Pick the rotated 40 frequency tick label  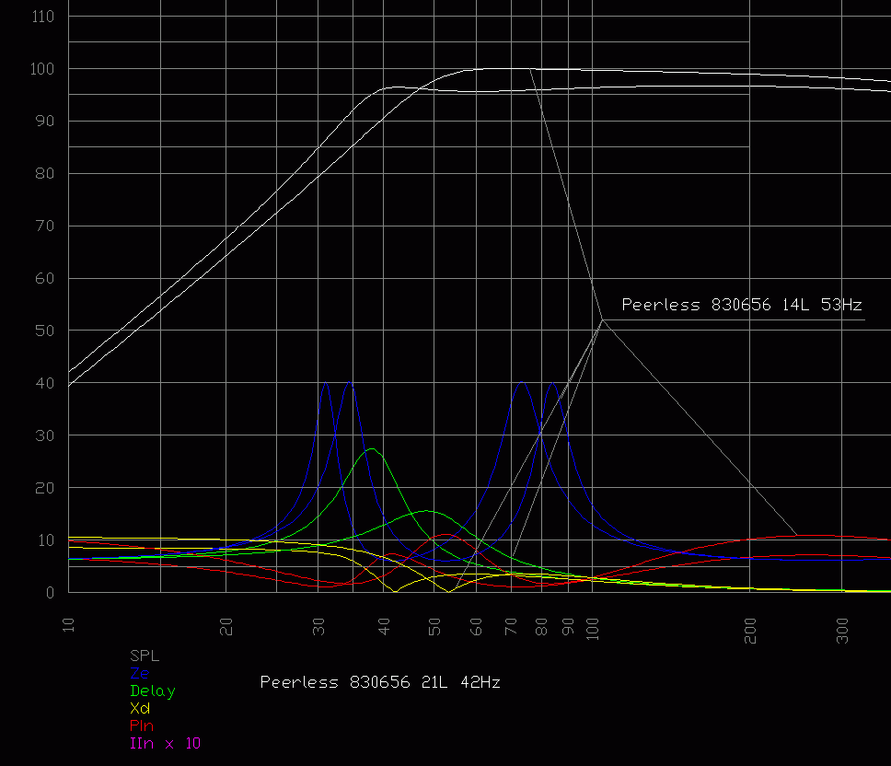pos(384,627)
